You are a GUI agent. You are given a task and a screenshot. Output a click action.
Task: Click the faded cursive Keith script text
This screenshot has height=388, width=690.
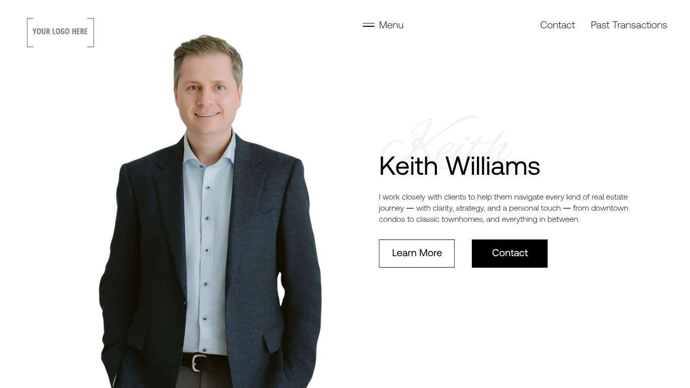[x=447, y=141]
